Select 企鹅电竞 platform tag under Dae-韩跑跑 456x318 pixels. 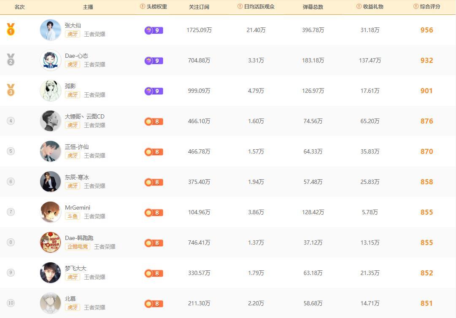[78, 247]
